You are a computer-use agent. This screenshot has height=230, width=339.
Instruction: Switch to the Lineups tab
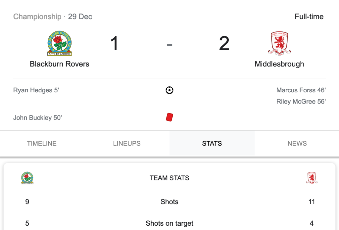pyautogui.click(x=127, y=143)
